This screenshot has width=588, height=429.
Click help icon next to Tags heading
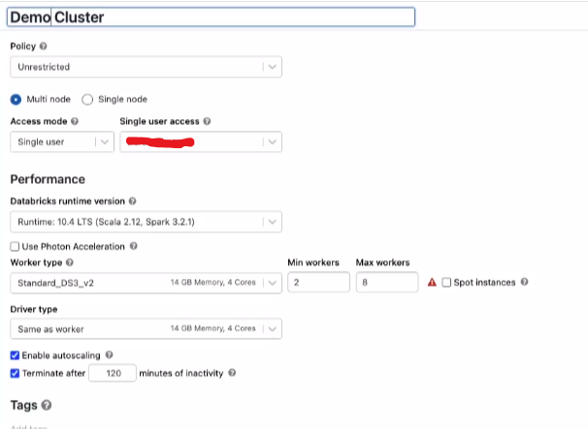[x=47, y=405]
